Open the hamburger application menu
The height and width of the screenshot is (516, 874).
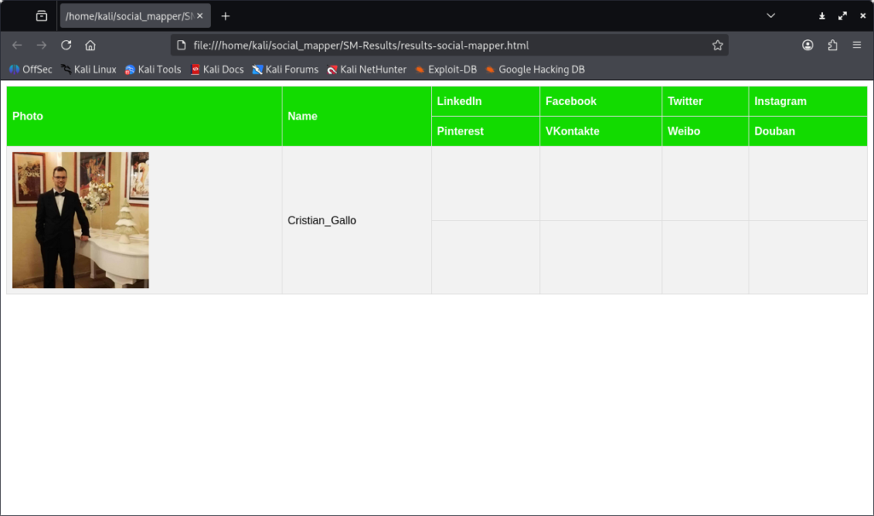pos(857,45)
